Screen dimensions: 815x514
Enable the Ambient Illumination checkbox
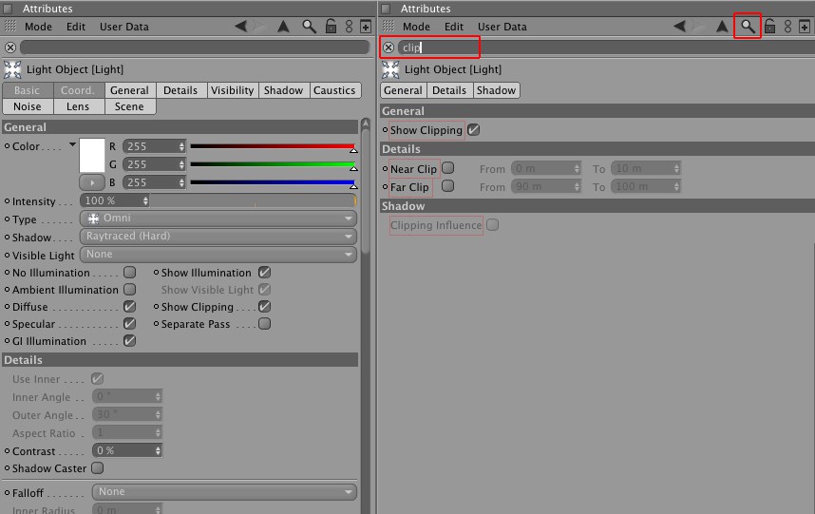[x=130, y=290]
